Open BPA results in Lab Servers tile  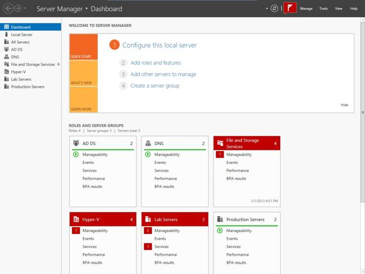(x=164, y=263)
